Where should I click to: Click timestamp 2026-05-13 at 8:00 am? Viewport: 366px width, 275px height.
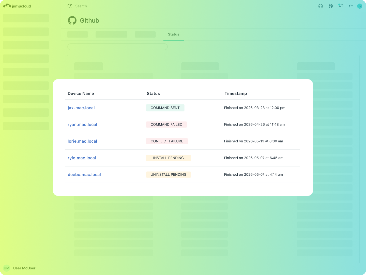click(x=253, y=141)
